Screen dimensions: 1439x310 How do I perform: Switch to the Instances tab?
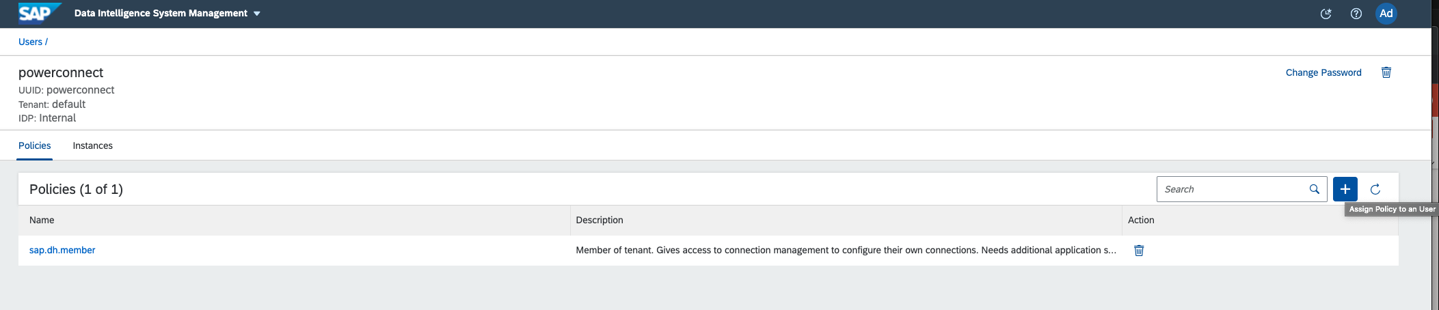(93, 145)
